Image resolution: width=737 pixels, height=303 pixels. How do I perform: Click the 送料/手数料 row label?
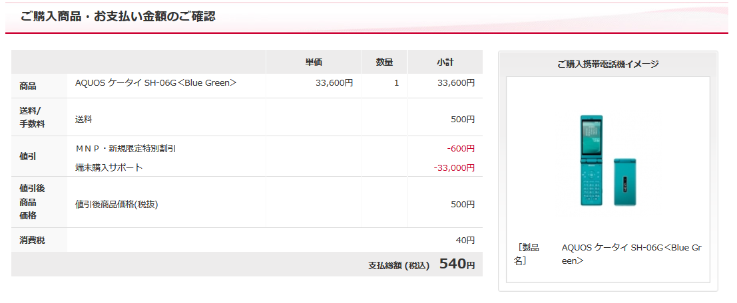[x=30, y=117]
